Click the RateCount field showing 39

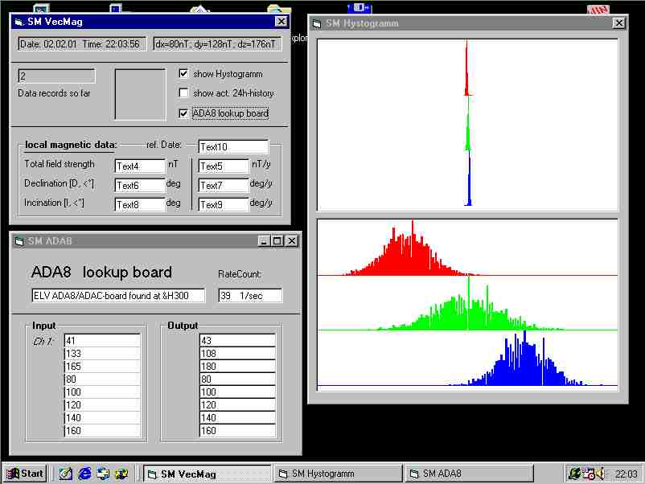pyautogui.click(x=250, y=296)
